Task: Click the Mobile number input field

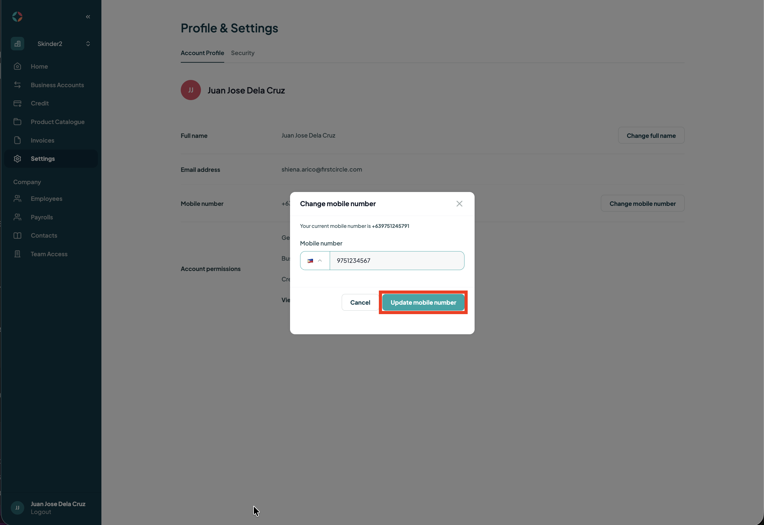Action: [x=397, y=261]
